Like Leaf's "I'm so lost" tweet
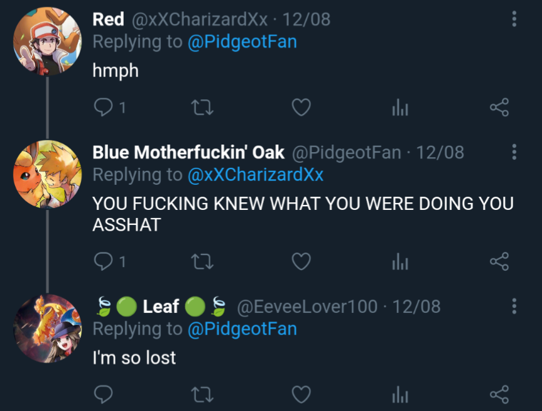The height and width of the screenshot is (411, 542). (301, 394)
